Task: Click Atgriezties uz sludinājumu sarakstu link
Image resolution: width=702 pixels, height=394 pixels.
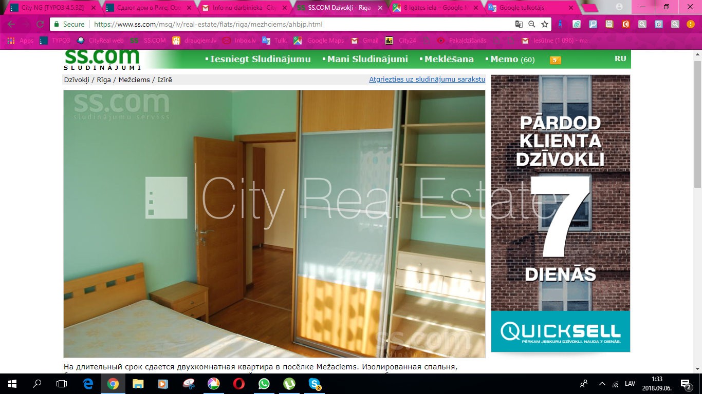Action: pos(427,80)
